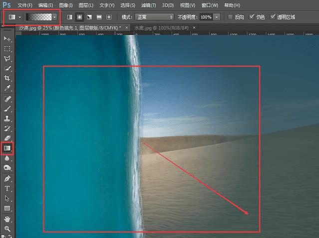Select the Move tool

tap(7, 38)
